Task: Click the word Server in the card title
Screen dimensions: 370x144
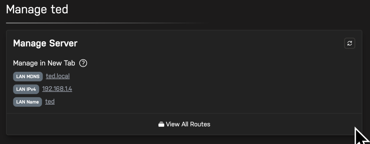Action: pos(63,43)
